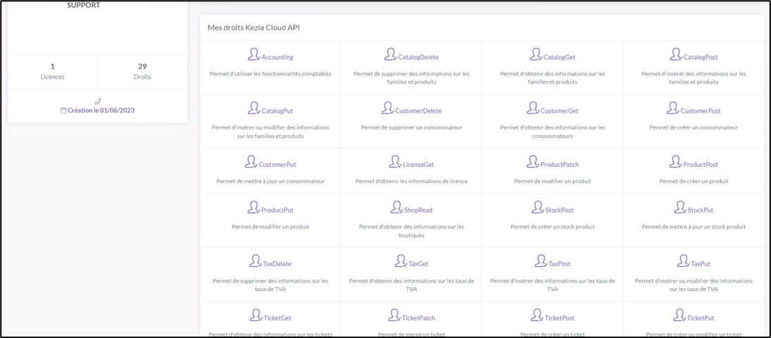Click the phone icon in profile card
The image size is (771, 338).
click(97, 101)
